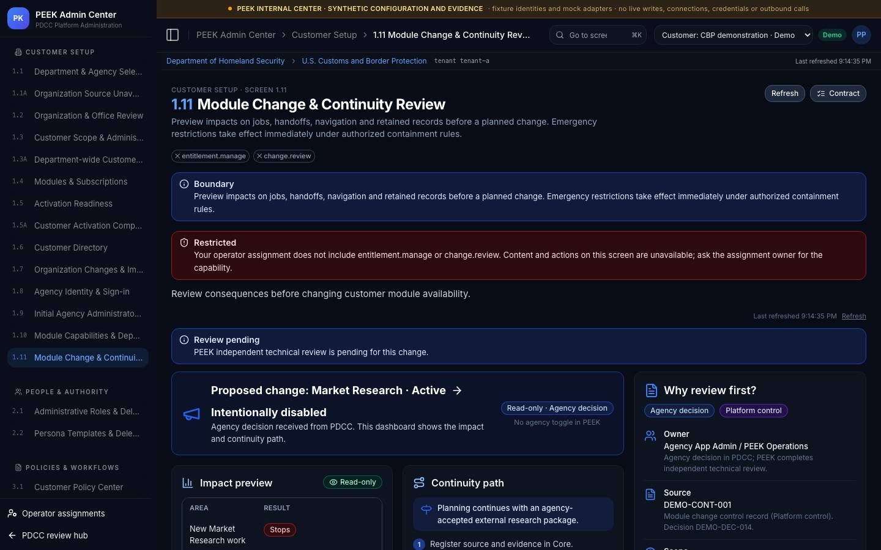The width and height of the screenshot is (881, 550).
Task: Click the Owner people icon
Action: pos(650,435)
